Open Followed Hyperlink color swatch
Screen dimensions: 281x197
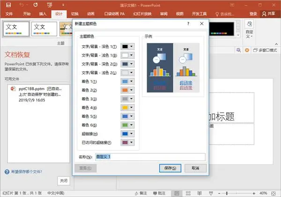(x=127, y=142)
